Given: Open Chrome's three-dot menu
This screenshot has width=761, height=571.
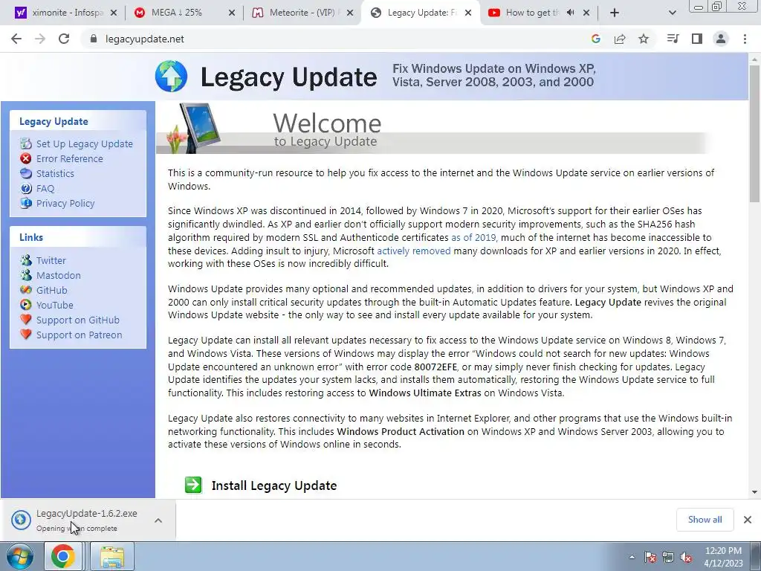Looking at the screenshot, I should 745,39.
